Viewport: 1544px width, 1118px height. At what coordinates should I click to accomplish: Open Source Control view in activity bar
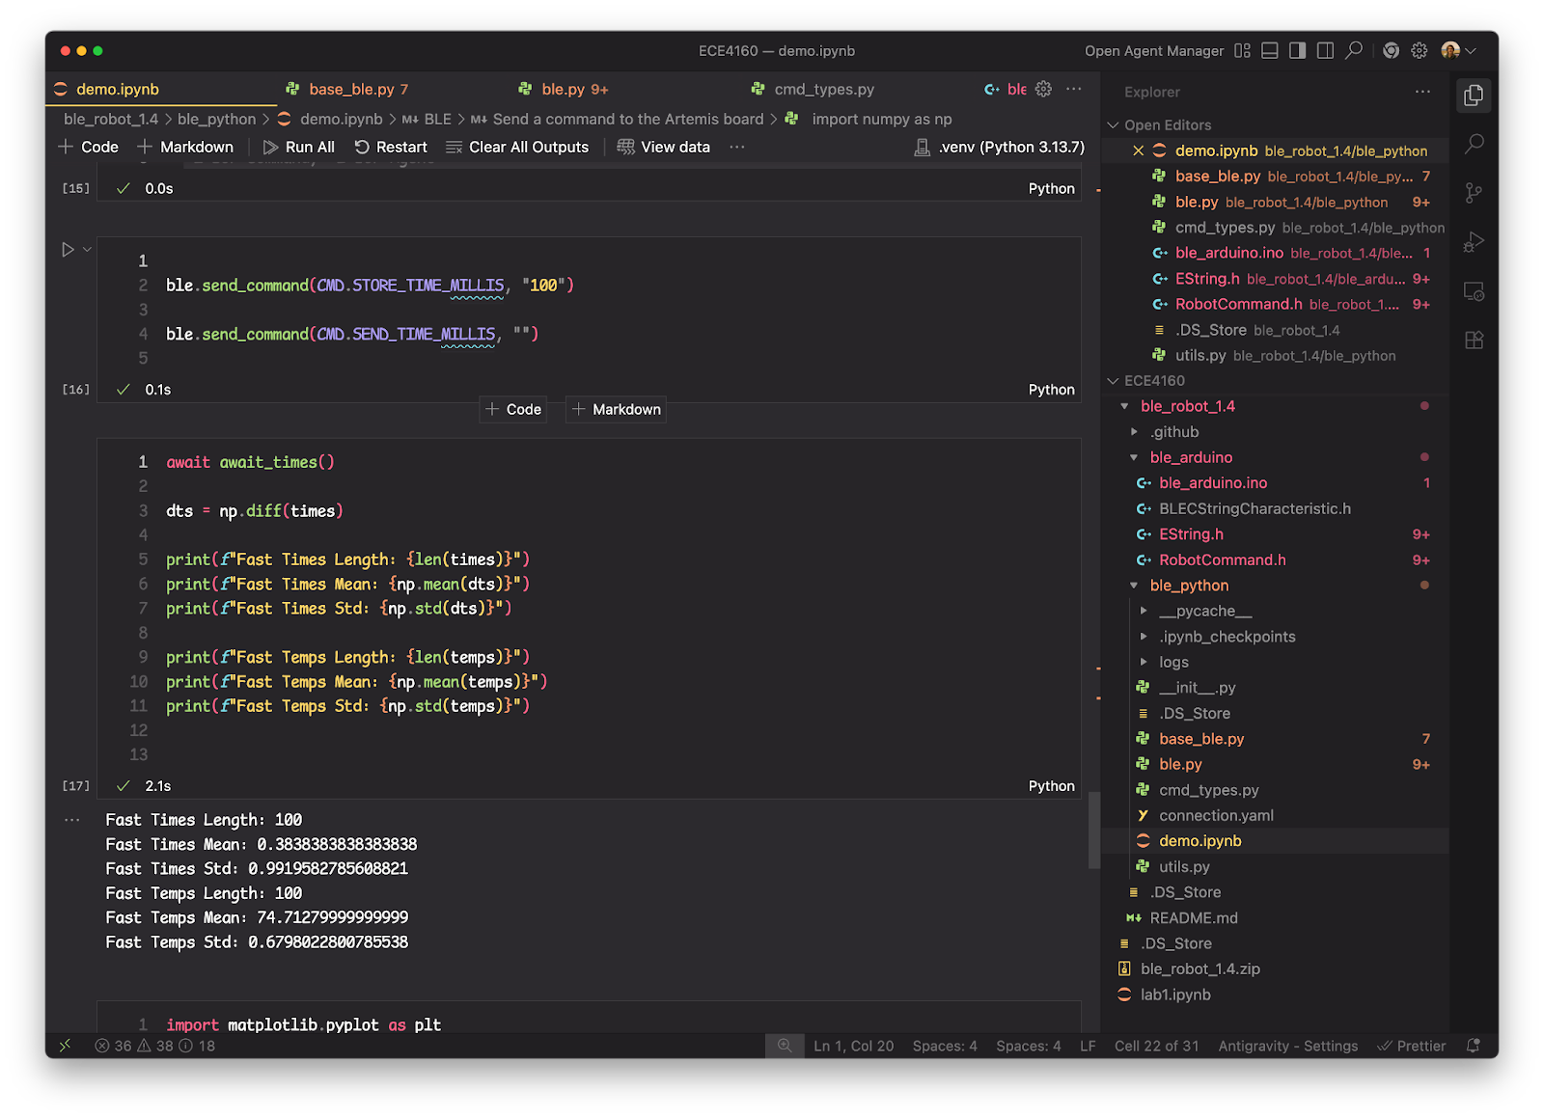tap(1474, 193)
